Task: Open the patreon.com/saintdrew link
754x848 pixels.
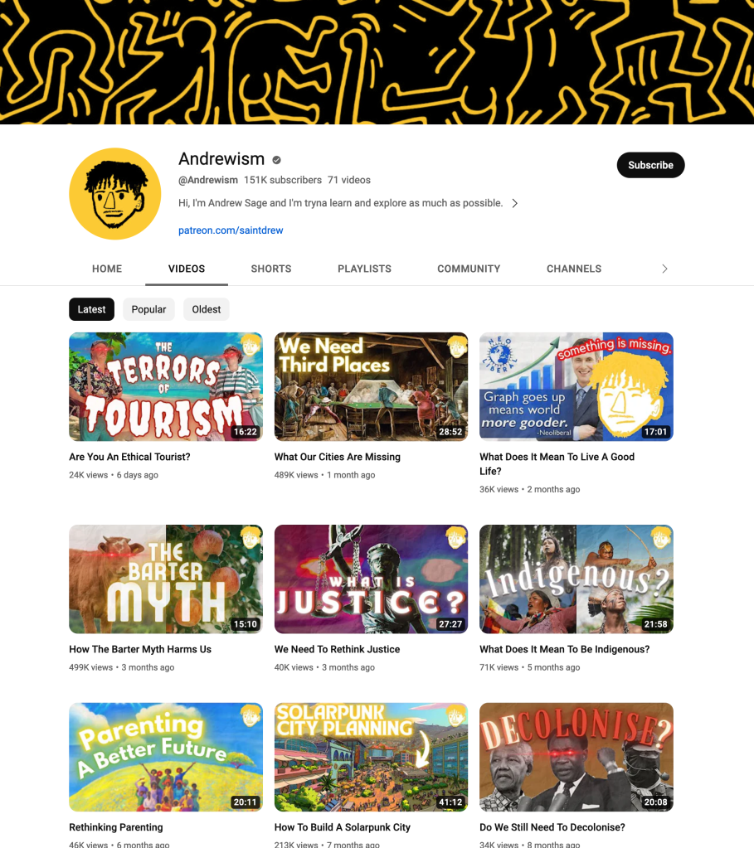Action: point(231,230)
